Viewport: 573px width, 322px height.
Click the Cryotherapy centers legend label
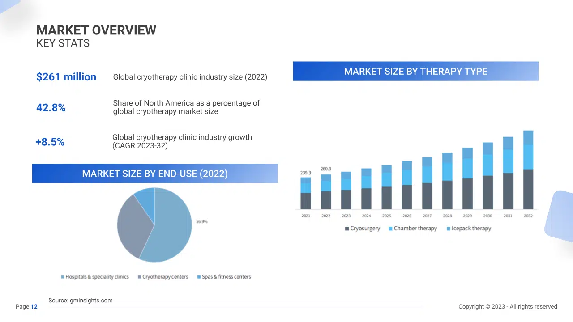coord(165,277)
